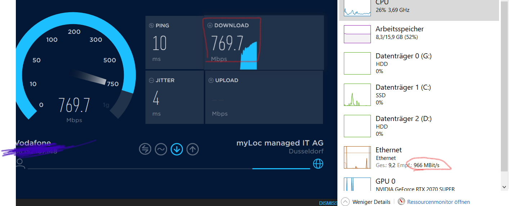Click the Arbeitsspeicher graph thumbnail

click(357, 34)
